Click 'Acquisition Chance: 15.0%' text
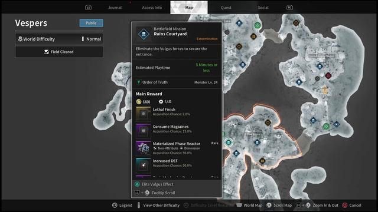Viewport: 378px width, 212px height. pyautogui.click(x=172, y=131)
